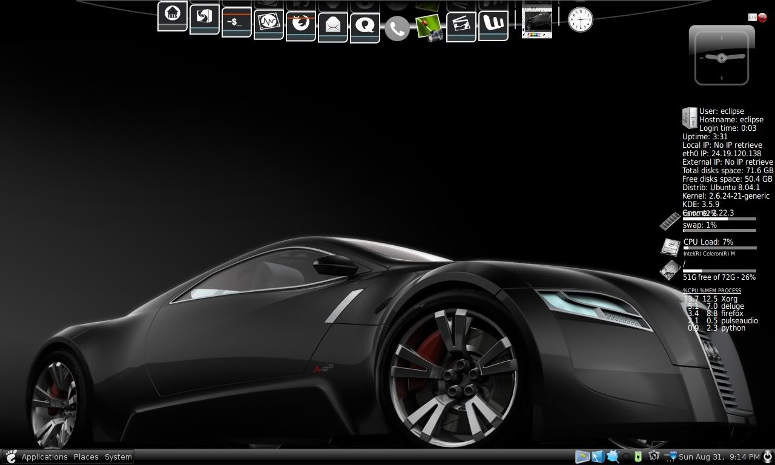Viewport: 775px width, 465px height.
Task: Click the 'KDE: 3.5.9' text
Action: [x=701, y=205]
